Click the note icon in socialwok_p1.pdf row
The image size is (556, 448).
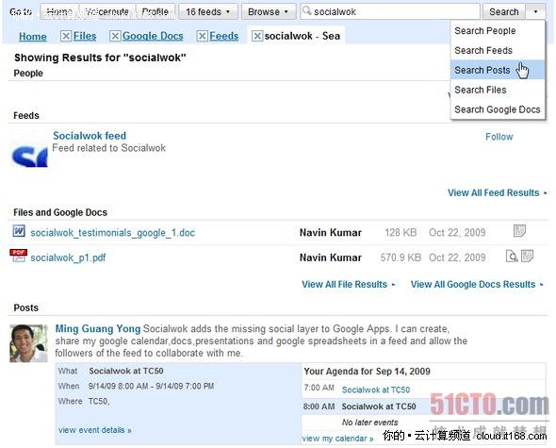pyautogui.click(x=527, y=256)
